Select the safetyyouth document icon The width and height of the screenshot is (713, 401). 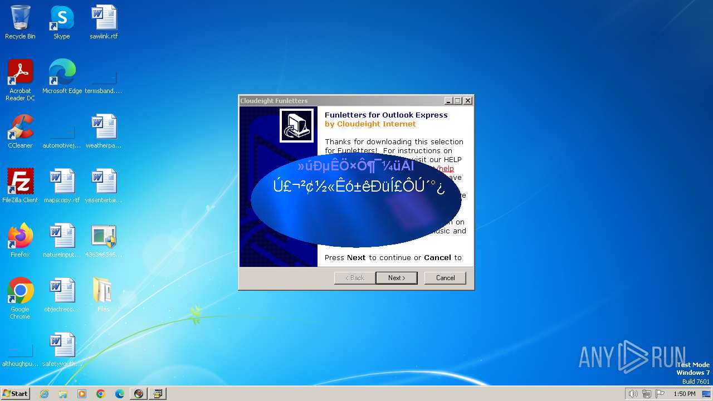62,350
